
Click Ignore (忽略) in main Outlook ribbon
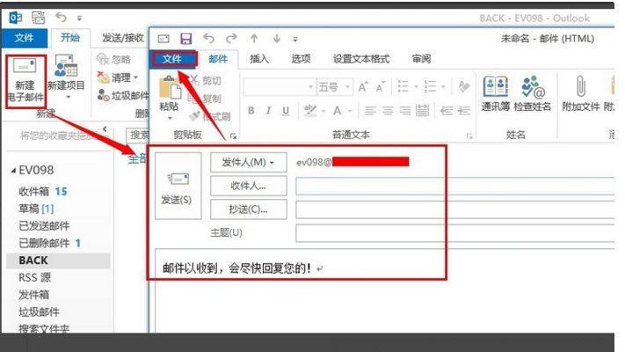click(113, 60)
